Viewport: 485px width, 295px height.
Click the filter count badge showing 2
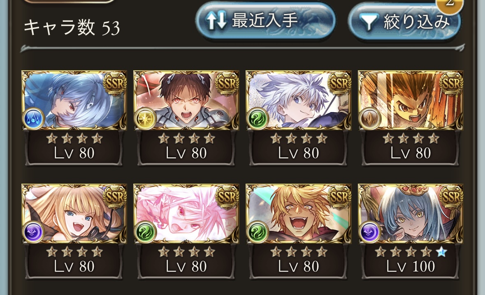(450, 5)
